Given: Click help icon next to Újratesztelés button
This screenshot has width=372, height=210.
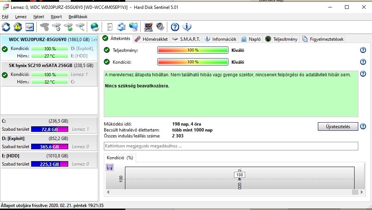Looking at the screenshot, I should click(x=363, y=126).
